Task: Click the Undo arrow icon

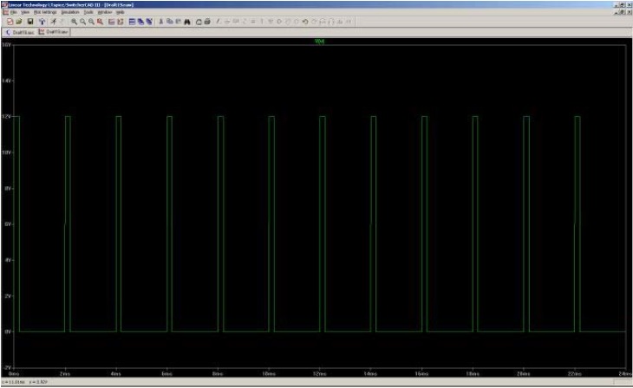Action: tap(305, 22)
